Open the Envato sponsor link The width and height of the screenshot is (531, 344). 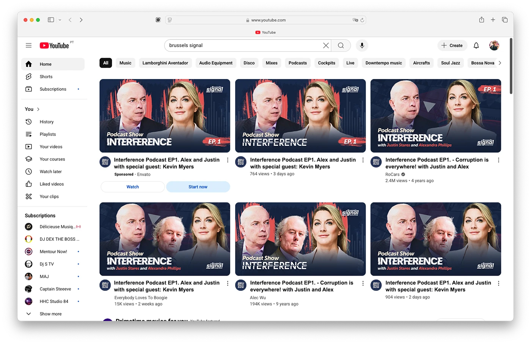(x=144, y=175)
